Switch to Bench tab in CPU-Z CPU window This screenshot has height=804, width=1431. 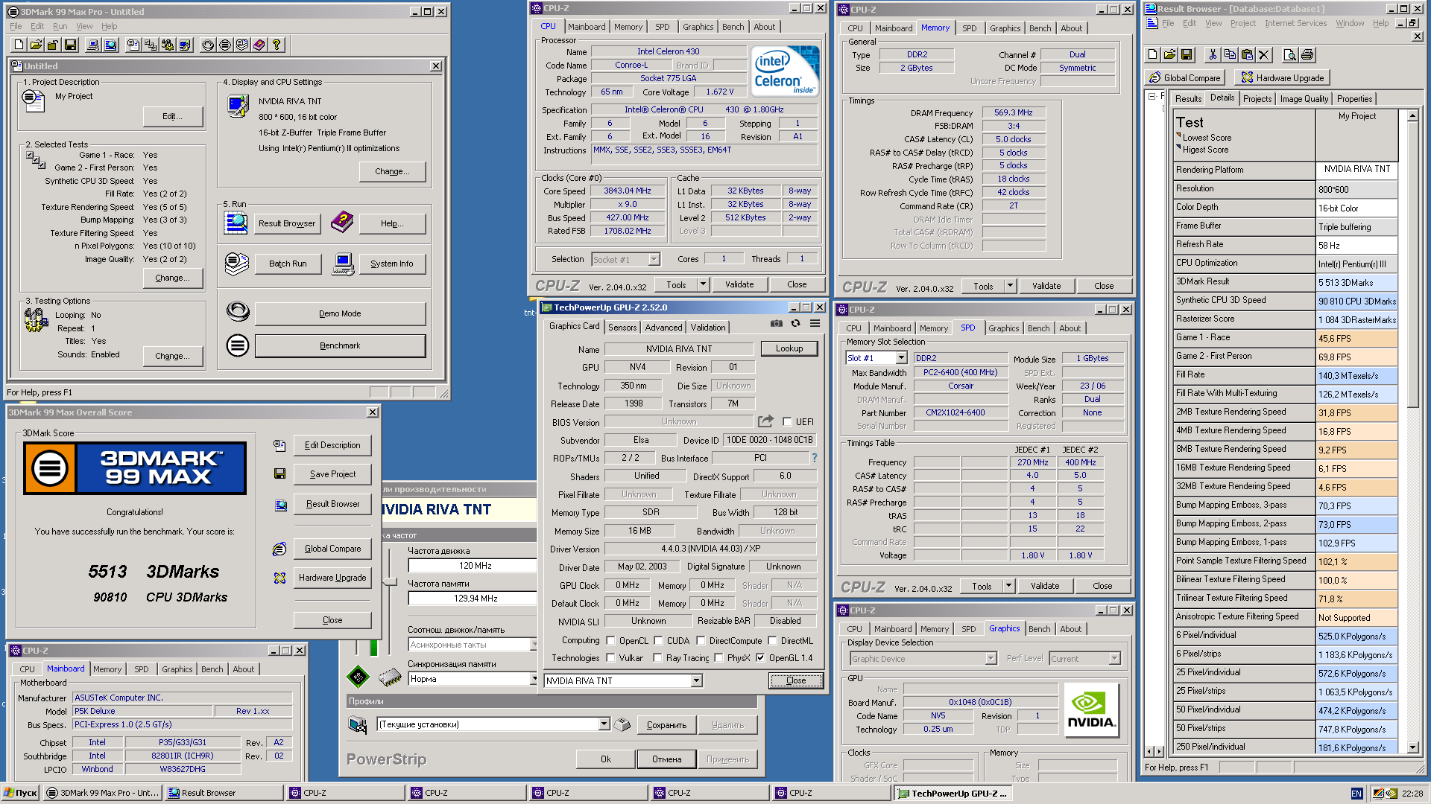click(733, 27)
